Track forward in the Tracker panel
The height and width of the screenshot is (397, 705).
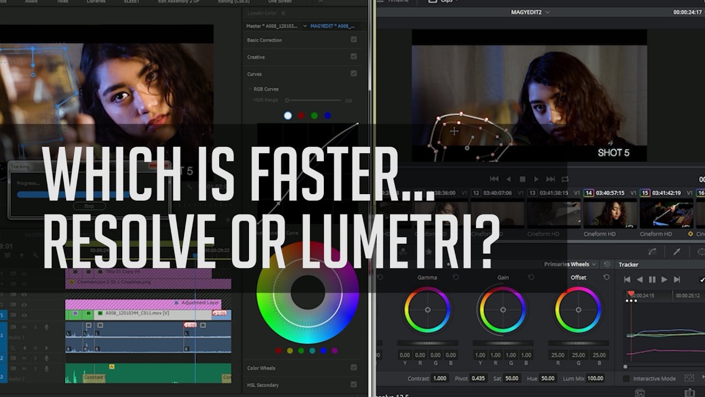click(664, 280)
